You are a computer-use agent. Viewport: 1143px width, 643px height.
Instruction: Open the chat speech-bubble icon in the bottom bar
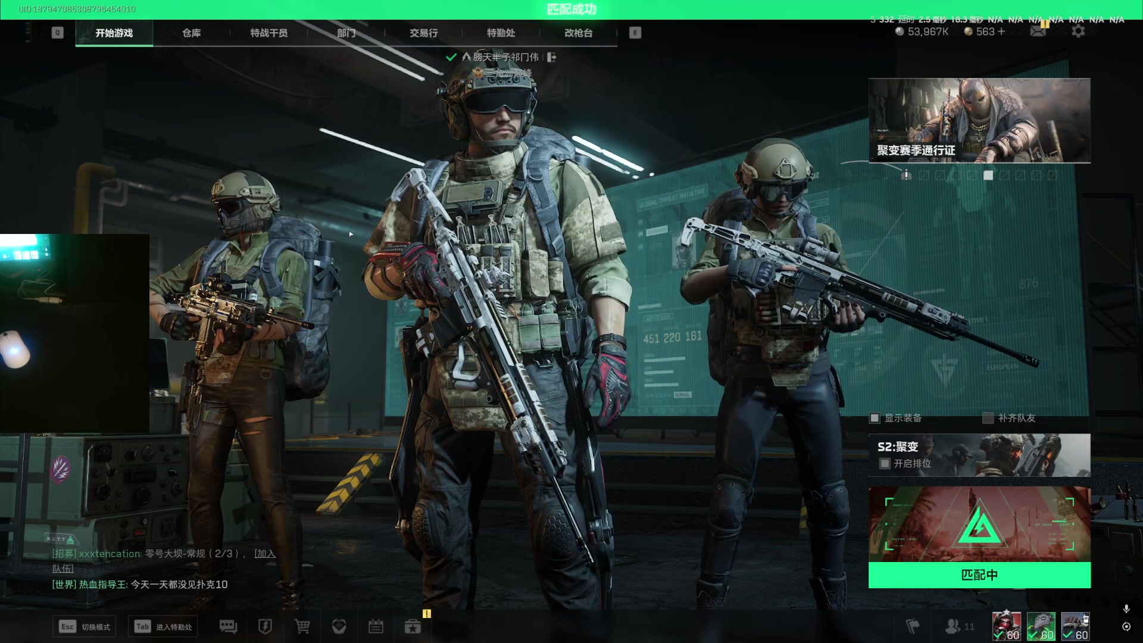click(x=228, y=626)
